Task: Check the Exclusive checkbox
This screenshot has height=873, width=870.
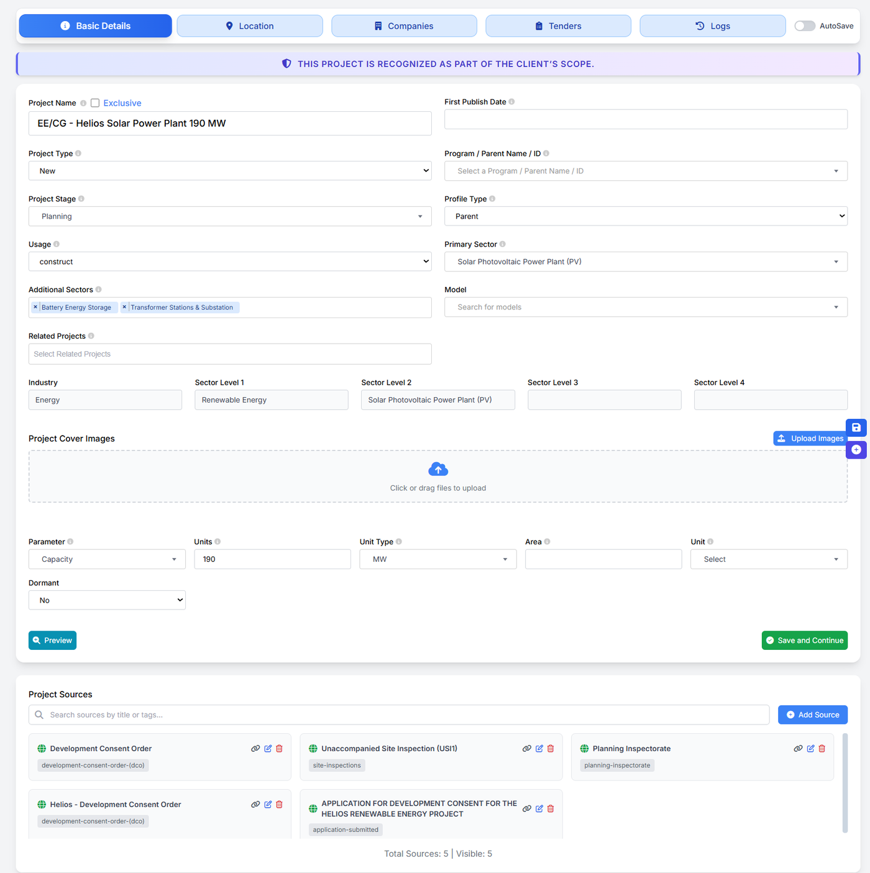Action: tap(95, 103)
